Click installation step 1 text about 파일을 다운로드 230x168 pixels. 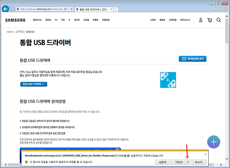click(x=45, y=121)
